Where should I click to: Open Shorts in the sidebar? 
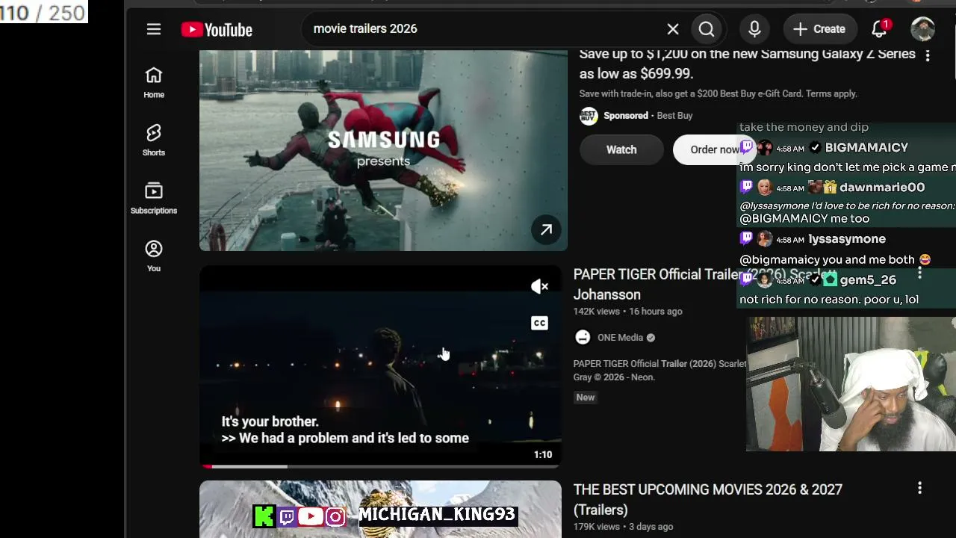coord(154,140)
